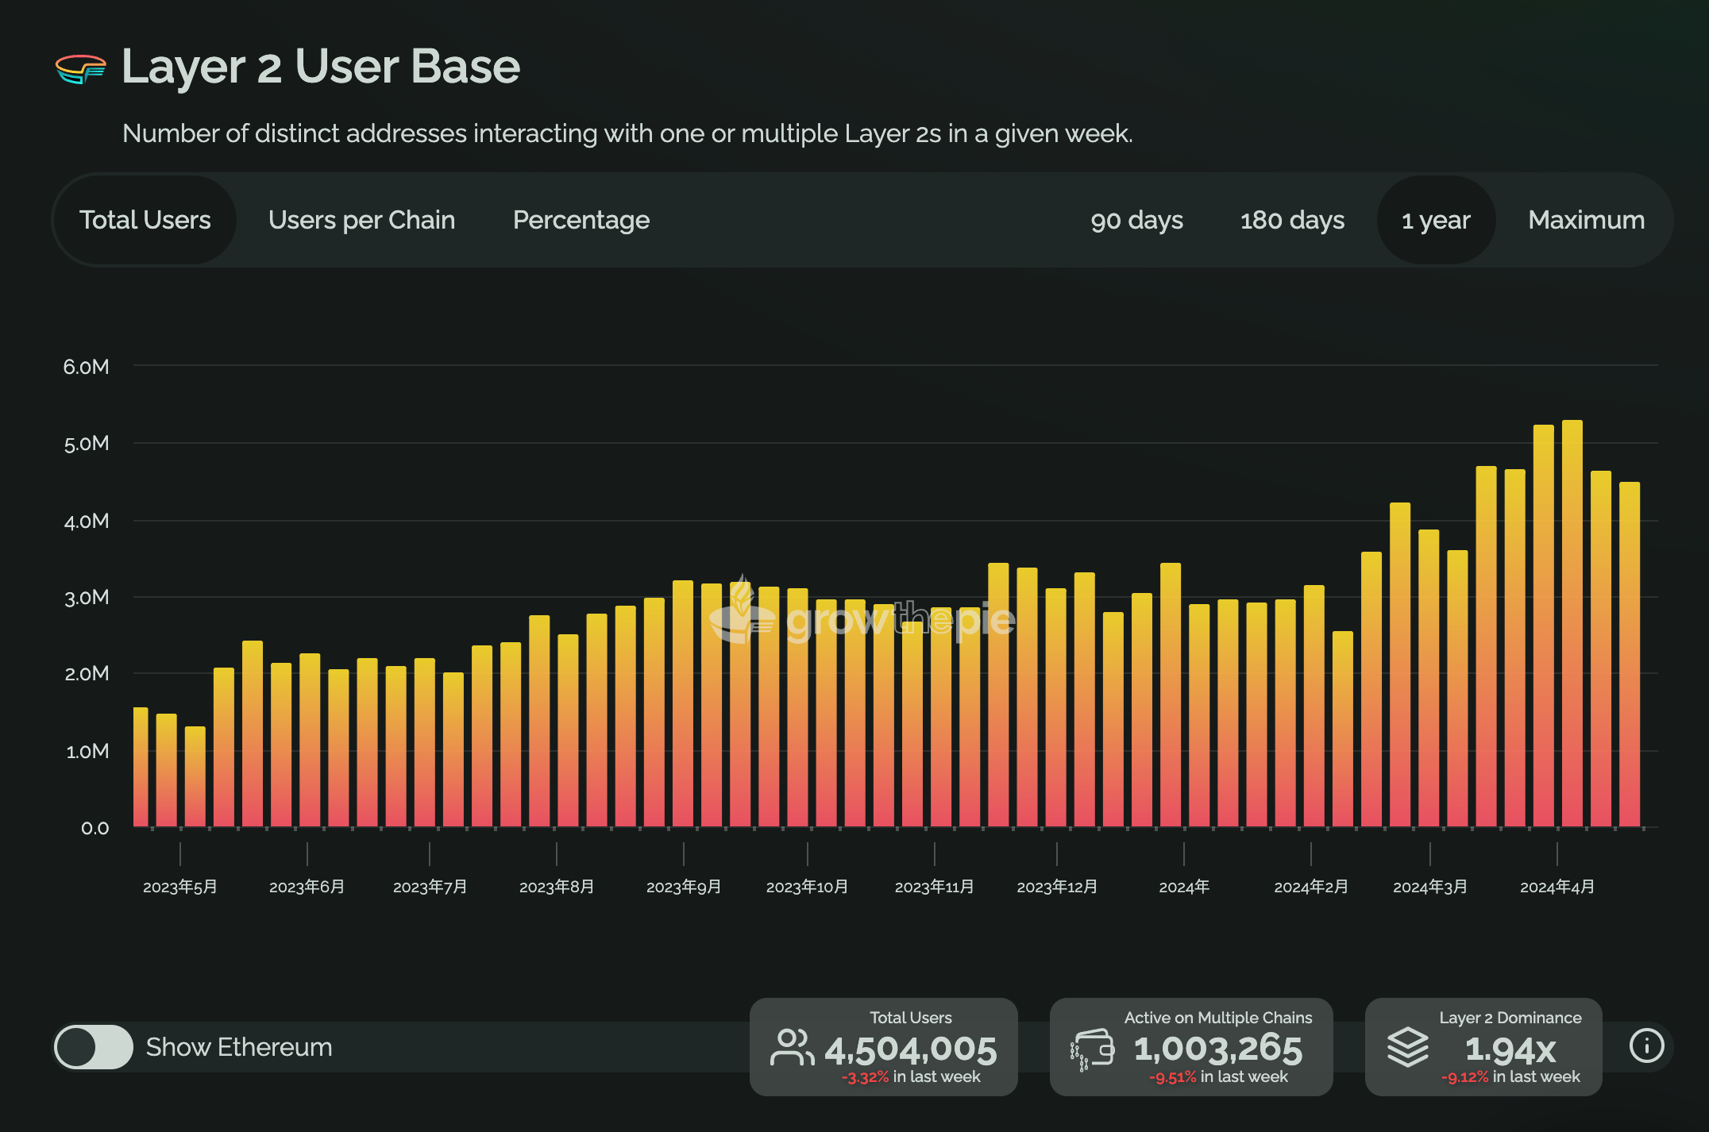
Task: Click the multiple chains wallet icon
Action: (x=1093, y=1049)
